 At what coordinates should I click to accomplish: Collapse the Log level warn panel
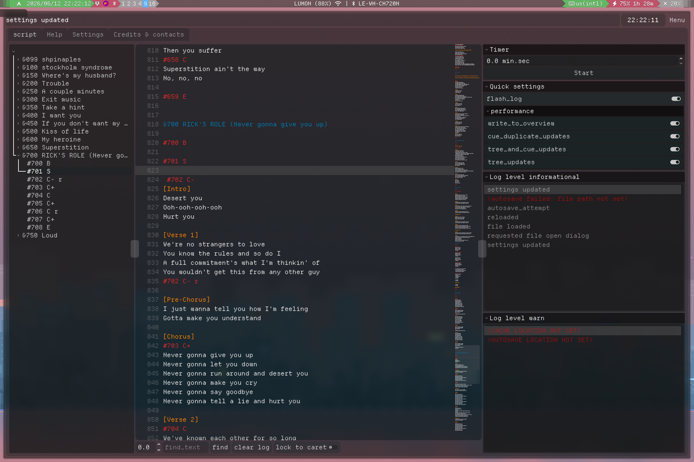487,318
